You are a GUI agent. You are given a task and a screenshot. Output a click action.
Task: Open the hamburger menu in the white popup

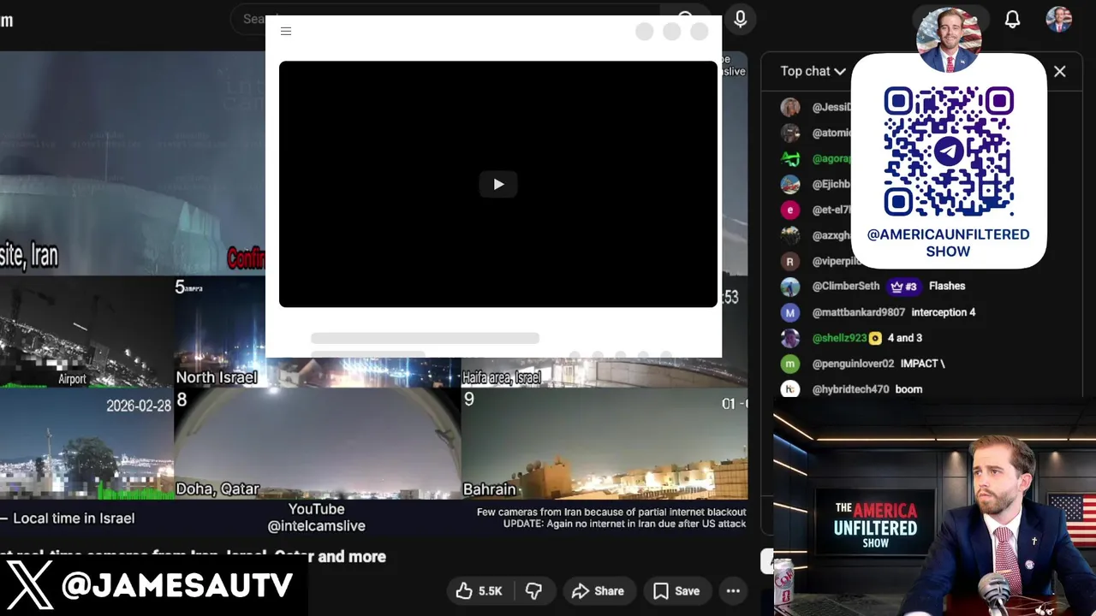pos(286,32)
